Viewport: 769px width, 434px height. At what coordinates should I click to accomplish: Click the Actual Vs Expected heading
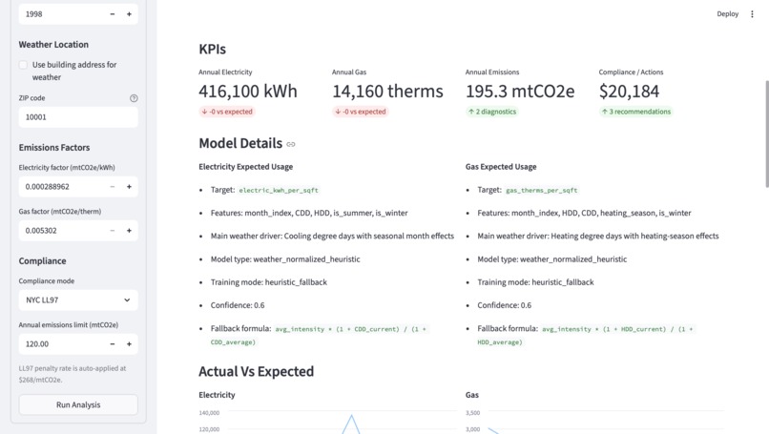[256, 372]
